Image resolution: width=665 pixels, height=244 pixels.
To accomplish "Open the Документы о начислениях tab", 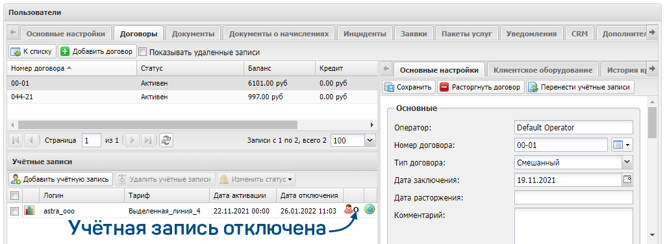I will click(x=279, y=34).
